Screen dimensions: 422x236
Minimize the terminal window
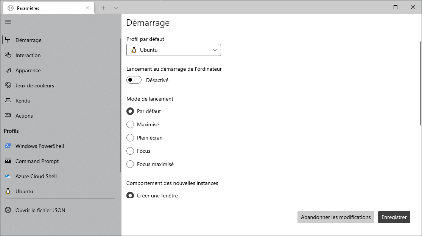(378, 7)
